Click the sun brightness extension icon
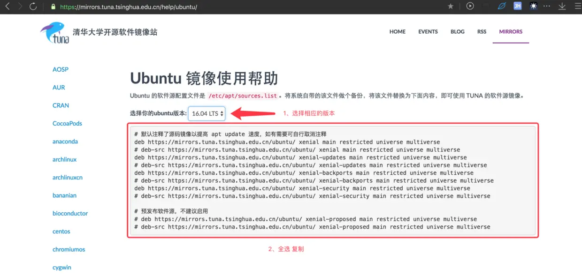This screenshot has height=276, width=582. [x=533, y=7]
